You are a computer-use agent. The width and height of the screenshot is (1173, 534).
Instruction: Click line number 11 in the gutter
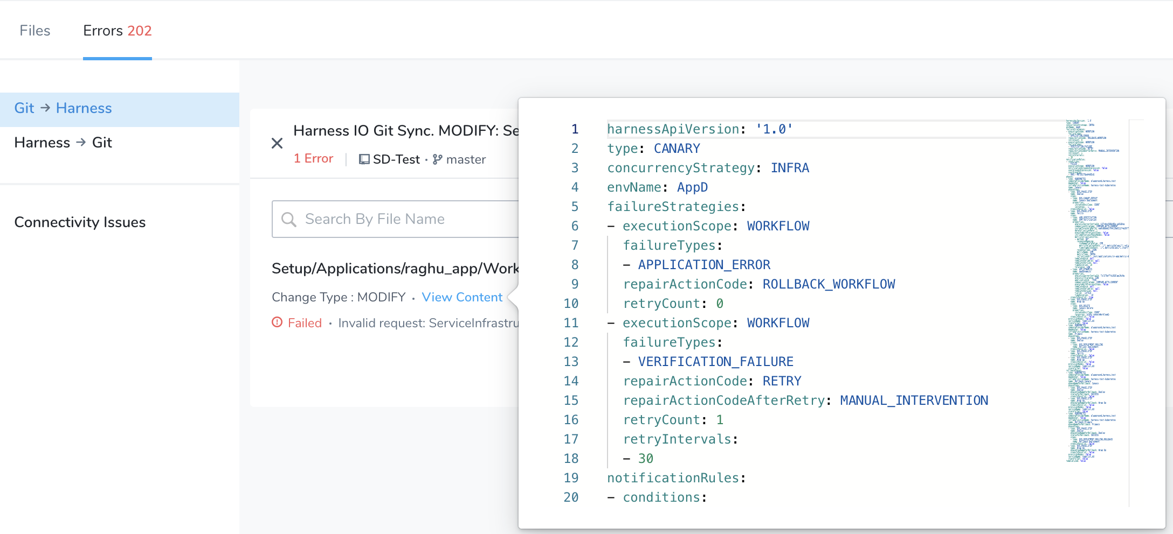(x=571, y=323)
